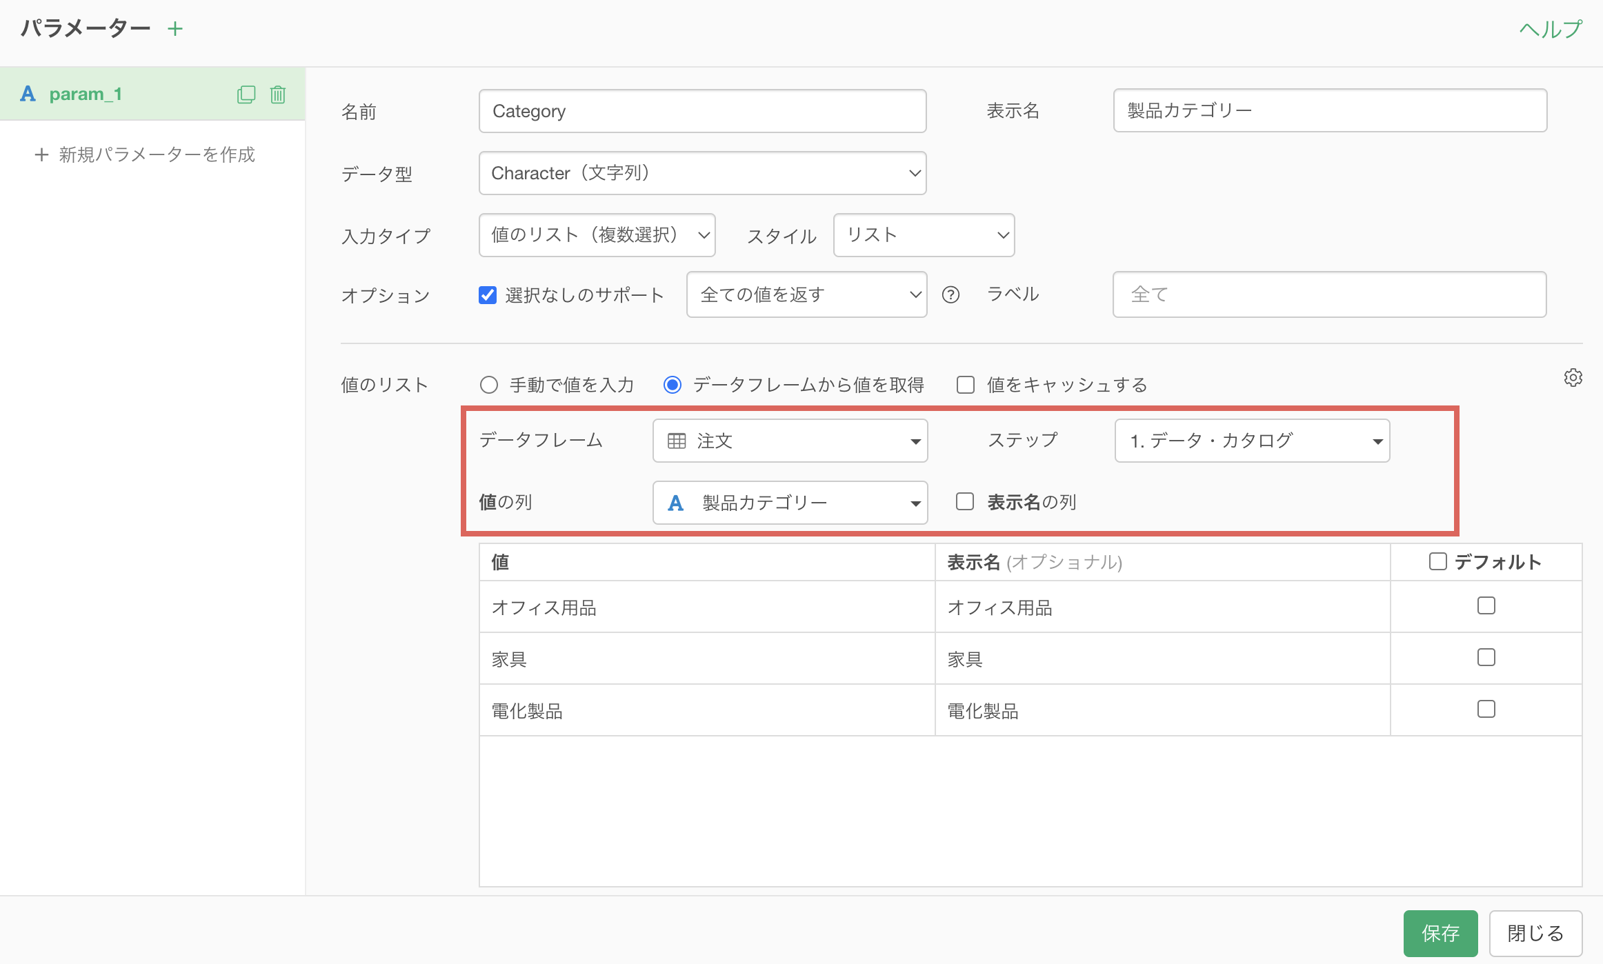Click the 電化製品 cell in 値 column

tap(707, 710)
